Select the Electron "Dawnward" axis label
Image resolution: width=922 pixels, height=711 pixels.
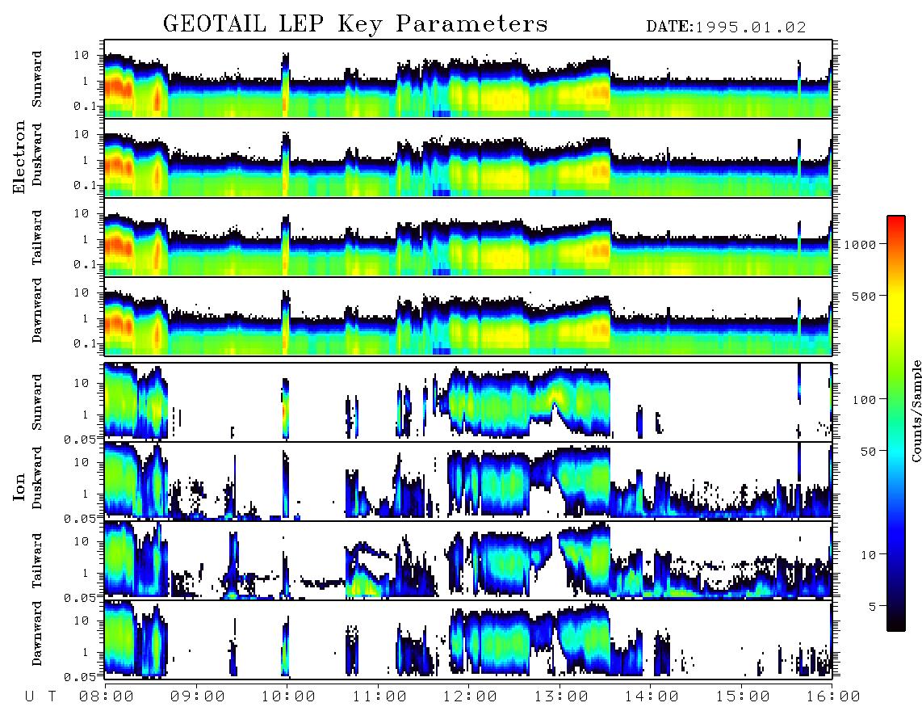point(36,311)
